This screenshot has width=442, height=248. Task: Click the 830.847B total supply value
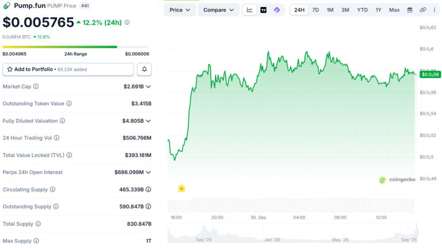139,224
